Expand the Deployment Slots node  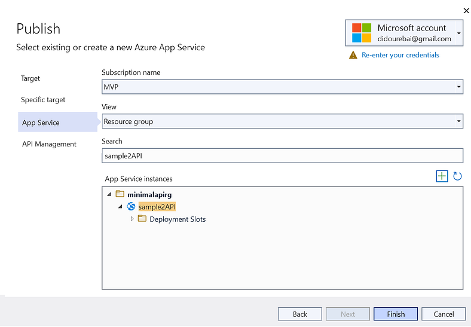[x=132, y=219]
